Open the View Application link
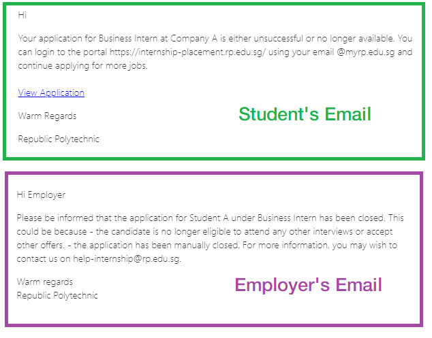432x338 pixels. (51, 93)
